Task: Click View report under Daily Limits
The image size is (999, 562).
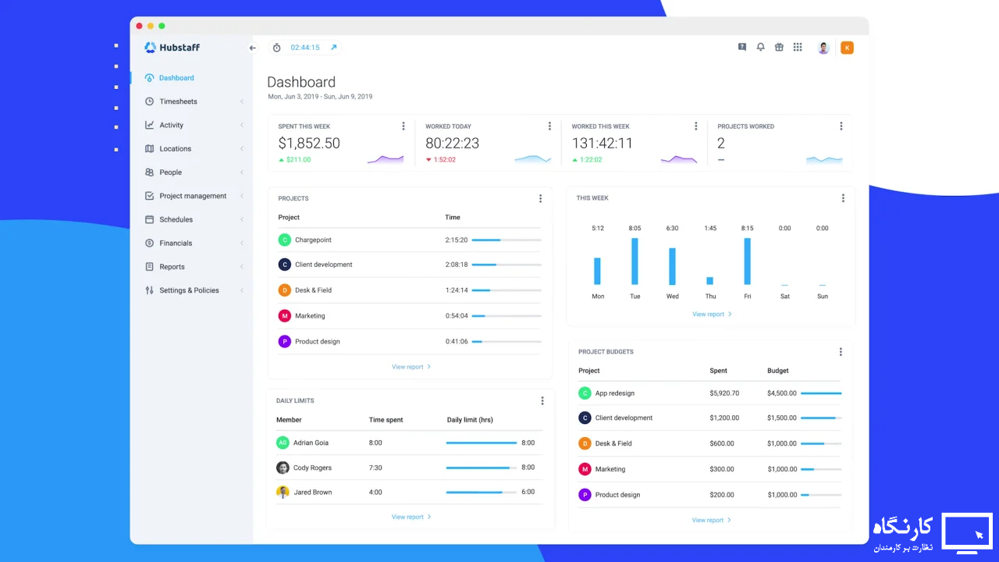Action: click(x=411, y=517)
